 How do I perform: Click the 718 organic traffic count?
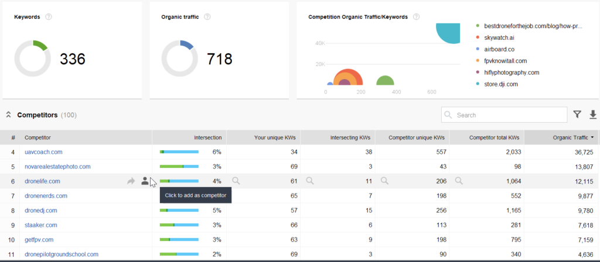[220, 59]
